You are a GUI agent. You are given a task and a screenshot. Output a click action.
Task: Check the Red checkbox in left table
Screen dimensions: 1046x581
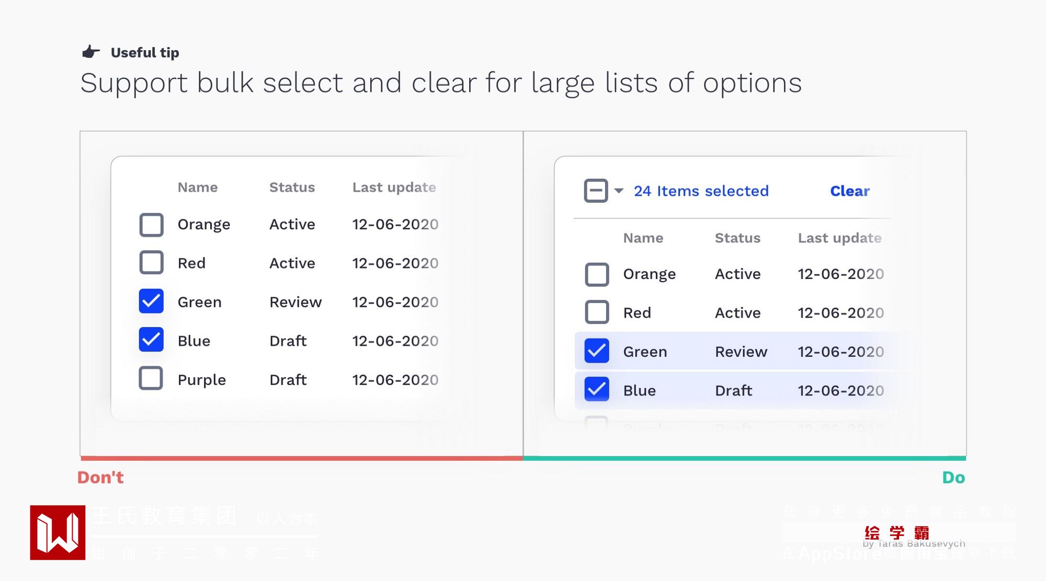(x=151, y=262)
